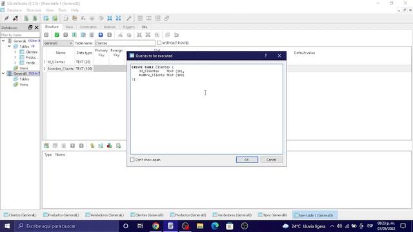Close the Databases side panel
This screenshot has width=413, height=232.
click(x=37, y=27)
